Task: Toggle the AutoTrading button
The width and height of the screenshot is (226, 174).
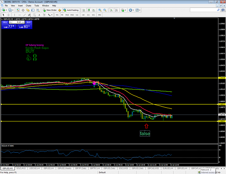Action: [71, 10]
